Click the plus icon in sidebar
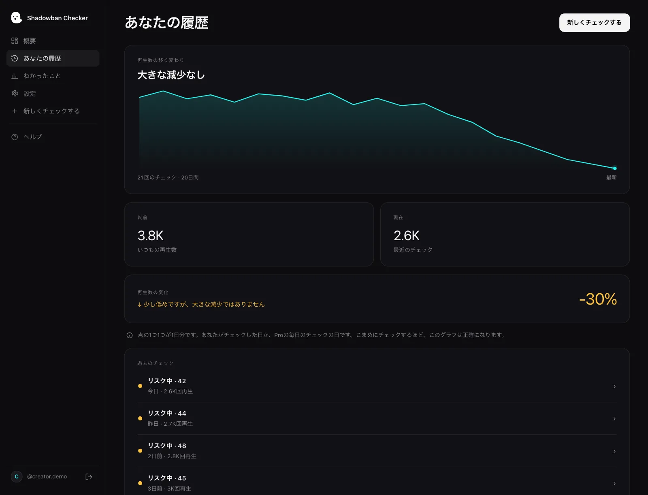The height and width of the screenshot is (495, 648). click(x=15, y=111)
